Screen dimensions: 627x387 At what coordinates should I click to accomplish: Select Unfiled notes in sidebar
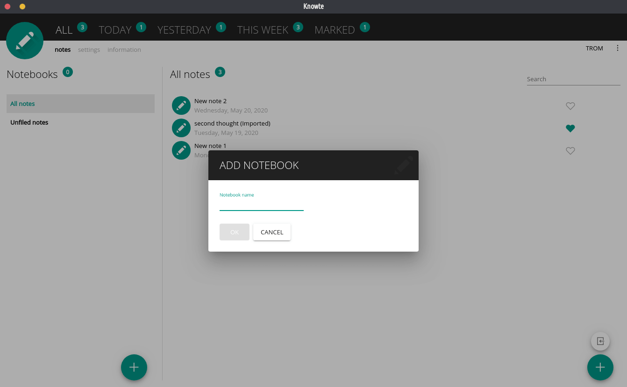tap(29, 122)
